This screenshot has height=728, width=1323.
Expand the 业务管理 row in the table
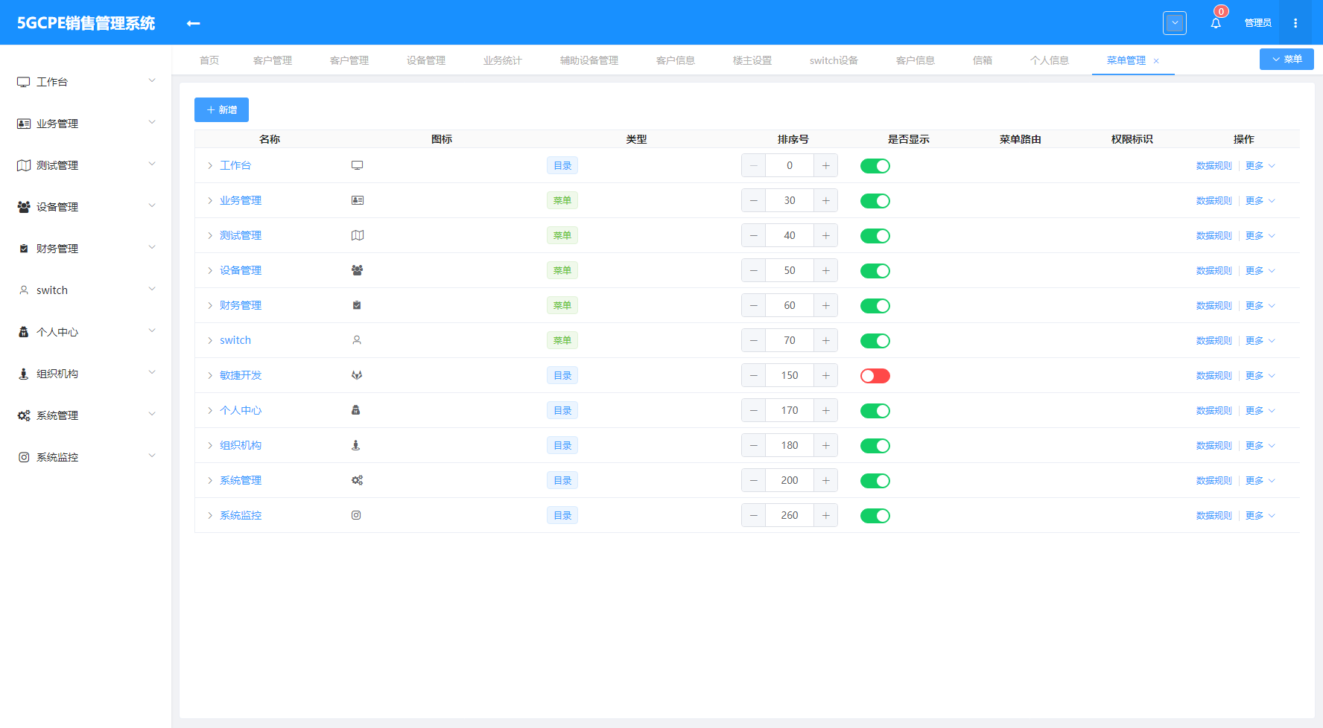(x=210, y=201)
